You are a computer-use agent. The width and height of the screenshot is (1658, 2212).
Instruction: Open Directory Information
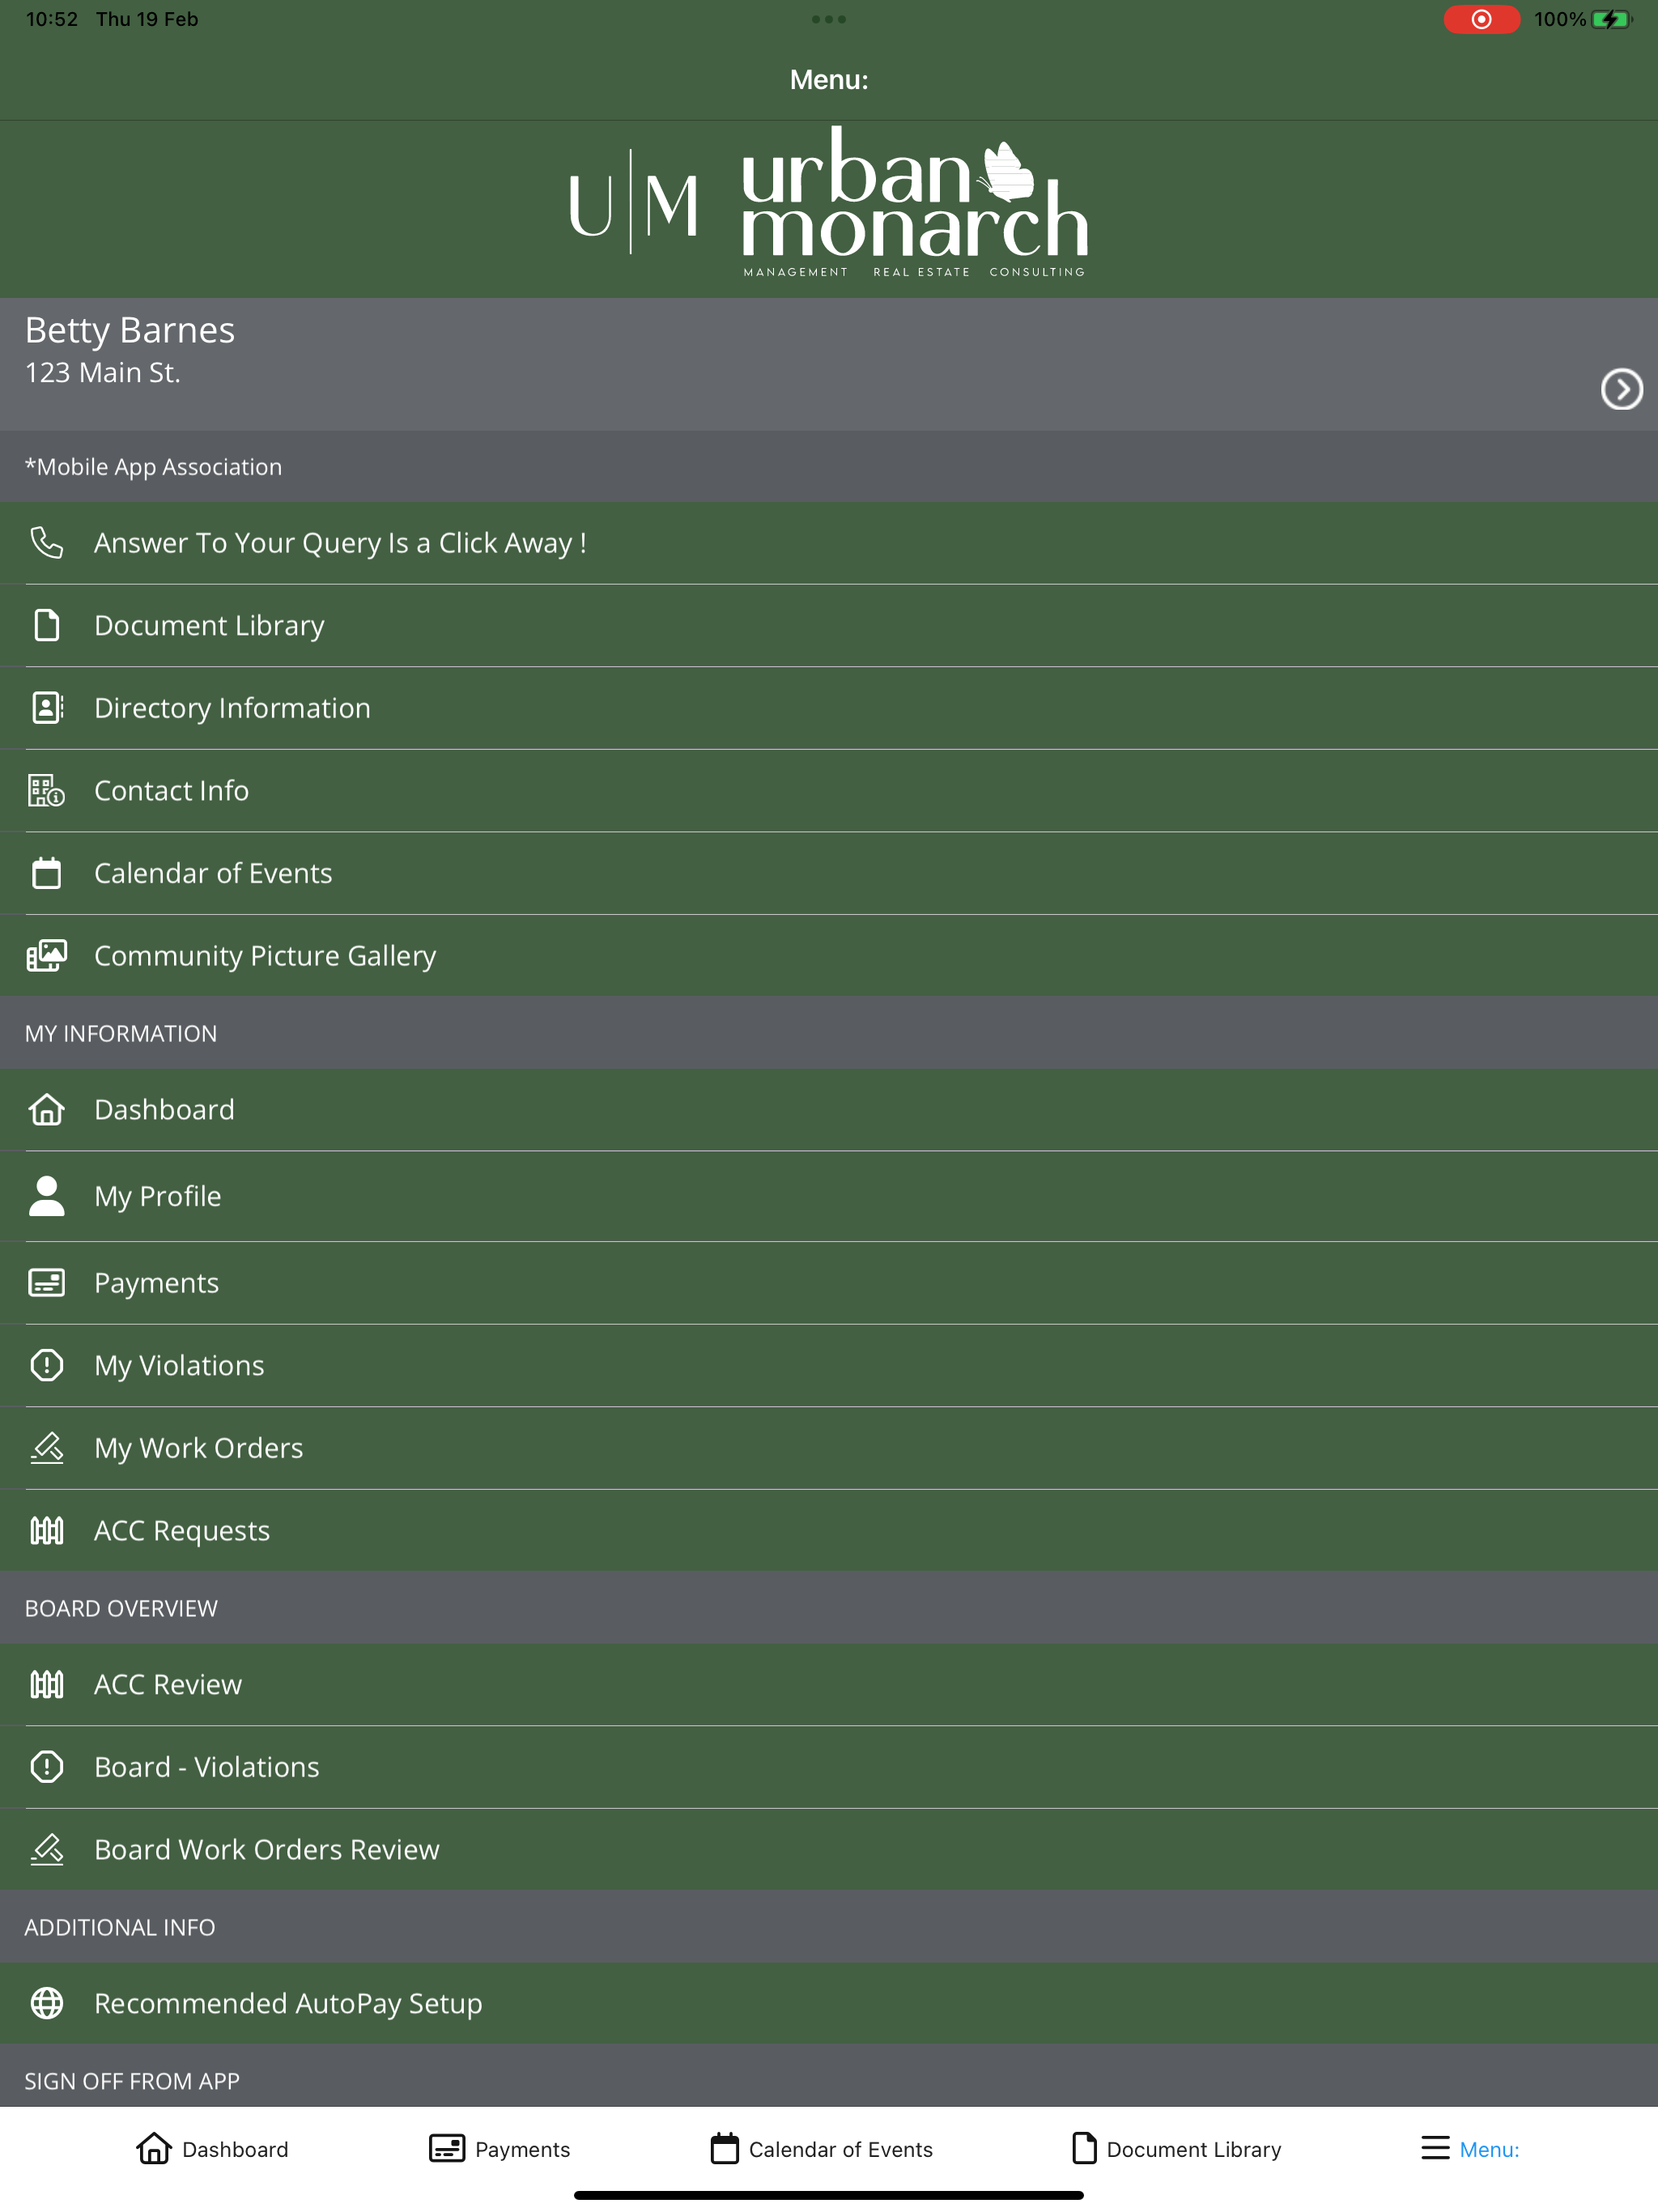pyautogui.click(x=829, y=708)
